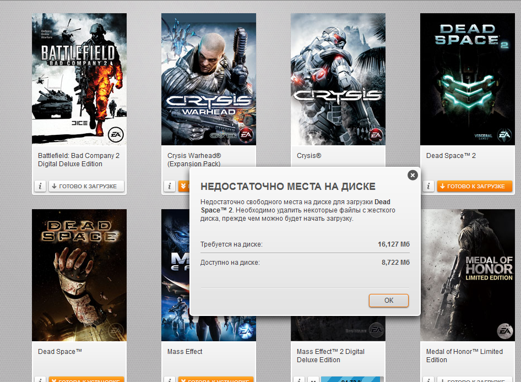The height and width of the screenshot is (382, 521).
Task: Click the 'Требуется на диске:' label
Action: [231, 244]
